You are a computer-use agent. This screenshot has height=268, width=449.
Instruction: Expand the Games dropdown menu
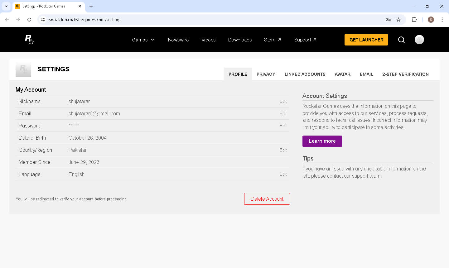[143, 40]
